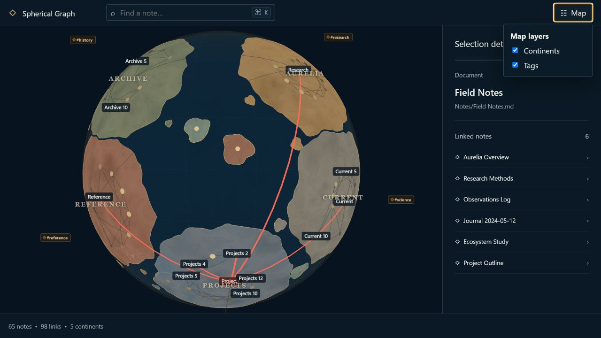Select the #reference tag marker
This screenshot has height=338, width=601.
tap(55, 238)
